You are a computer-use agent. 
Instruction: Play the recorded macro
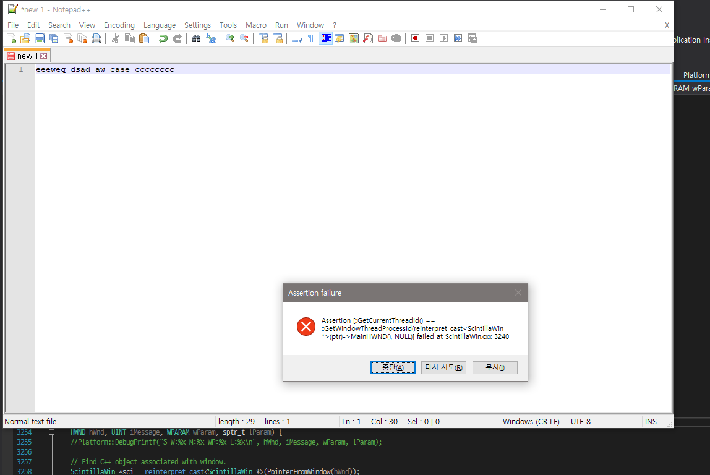coord(443,38)
